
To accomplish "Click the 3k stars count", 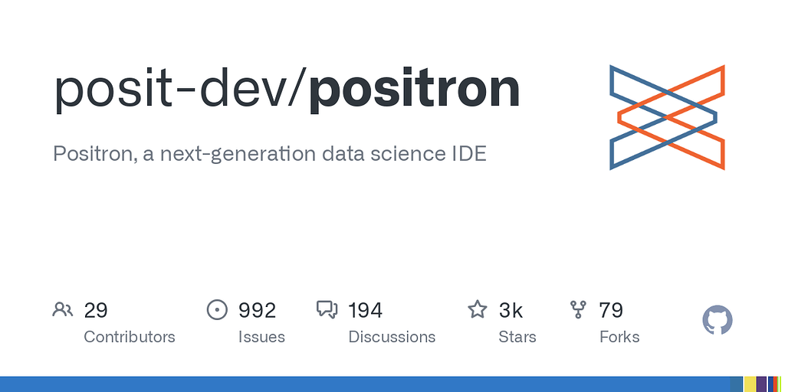I will point(511,311).
